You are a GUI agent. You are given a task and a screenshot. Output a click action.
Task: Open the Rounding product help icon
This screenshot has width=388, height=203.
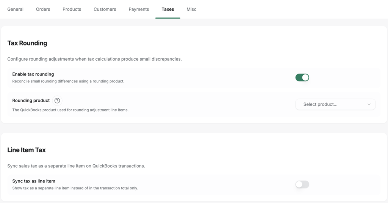click(x=57, y=101)
